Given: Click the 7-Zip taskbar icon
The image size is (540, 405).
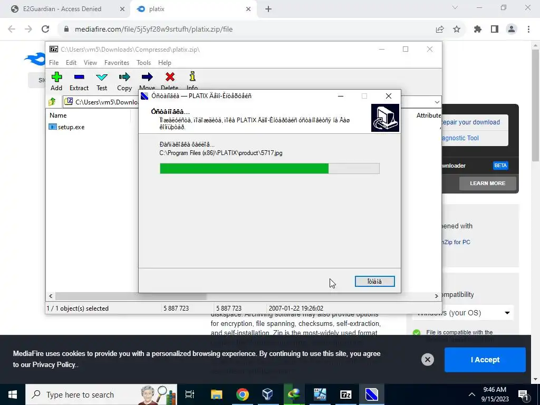Looking at the screenshot, I should click(x=345, y=394).
